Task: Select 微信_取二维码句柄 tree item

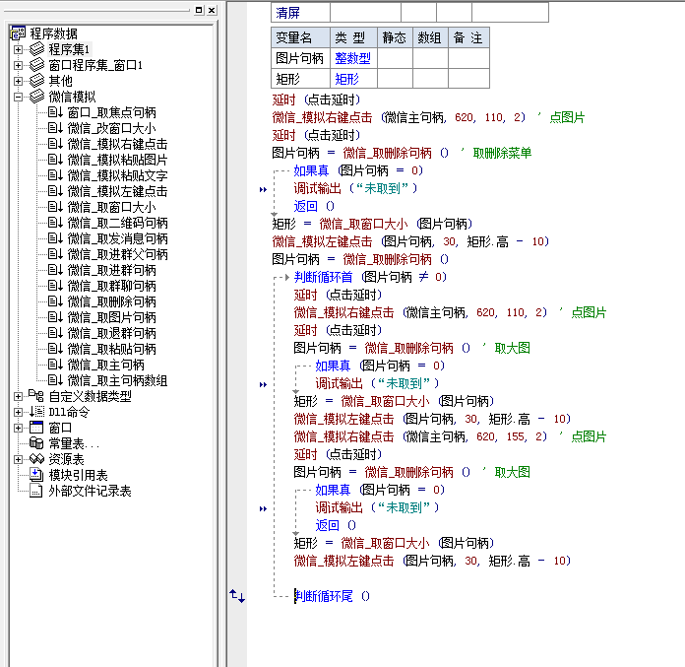Action: (117, 223)
